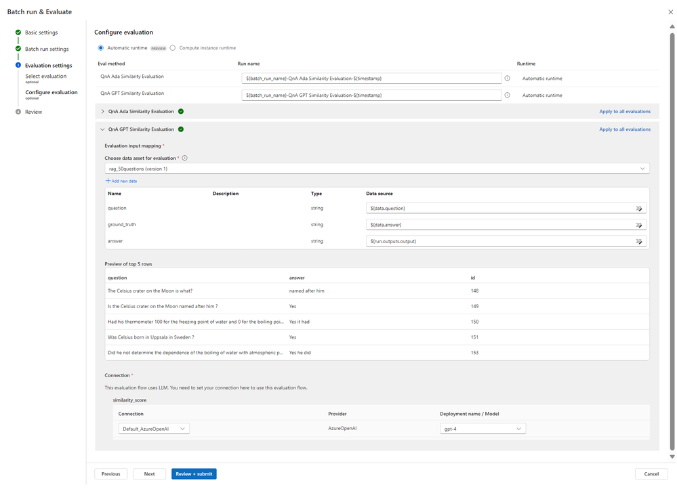The height and width of the screenshot is (489, 677).
Task: Select preview row with id 153
Action: coord(377,353)
